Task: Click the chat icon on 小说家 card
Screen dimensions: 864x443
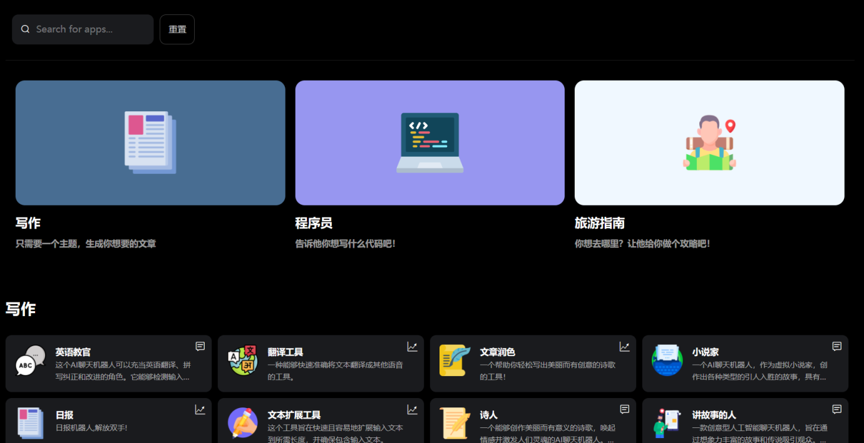Action: [836, 346]
